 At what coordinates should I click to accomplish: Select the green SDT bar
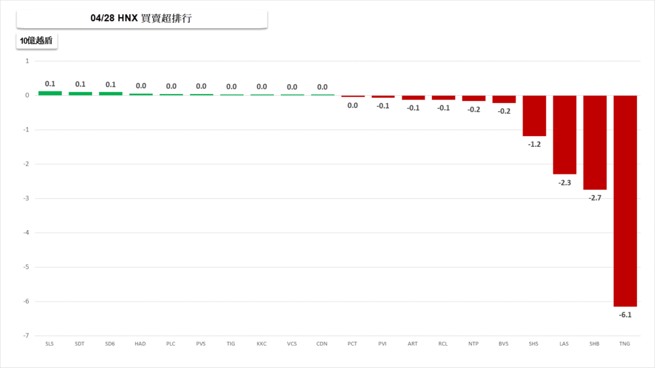[80, 93]
